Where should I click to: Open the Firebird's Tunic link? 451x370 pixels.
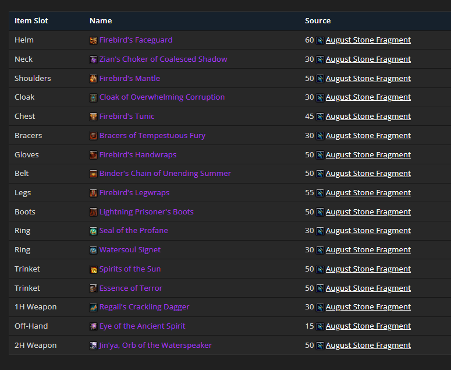pos(127,117)
